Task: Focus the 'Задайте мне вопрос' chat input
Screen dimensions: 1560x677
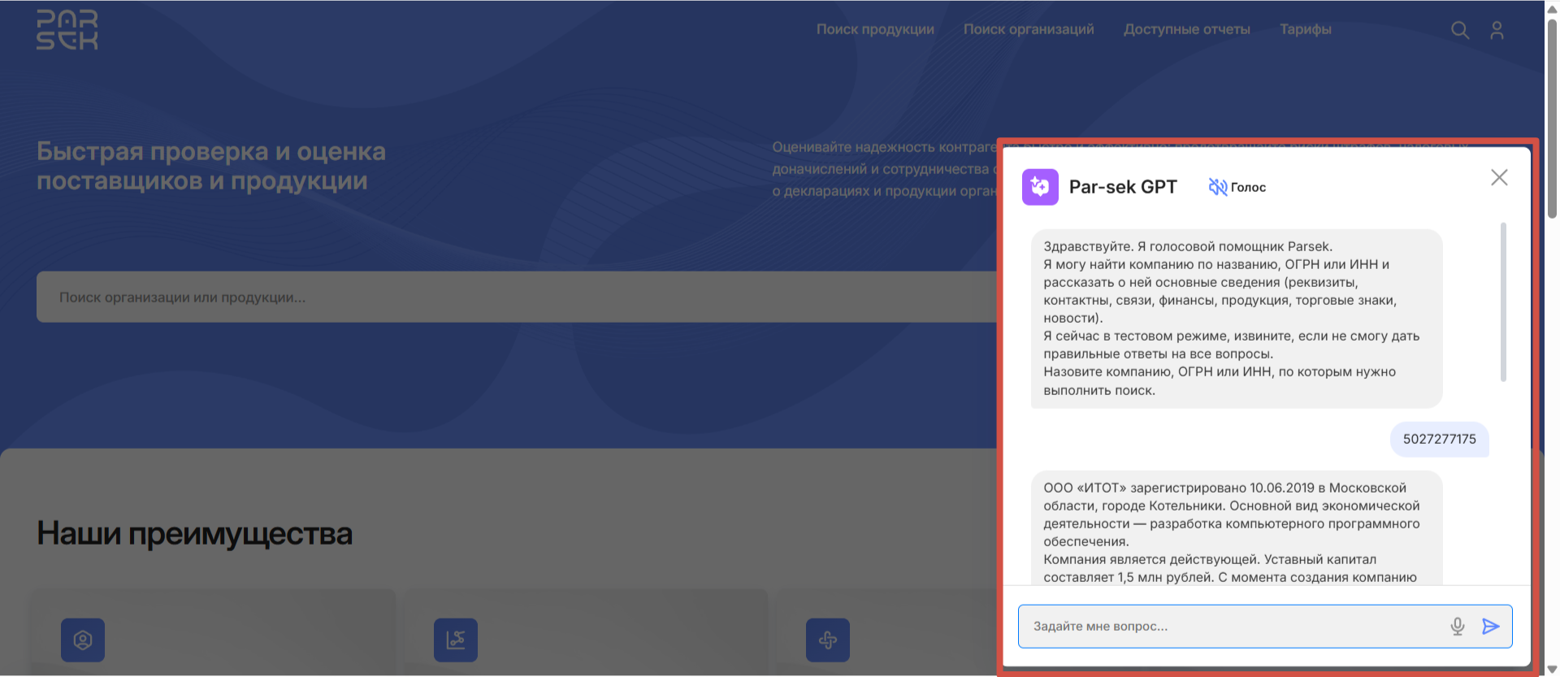Action: pos(1265,626)
